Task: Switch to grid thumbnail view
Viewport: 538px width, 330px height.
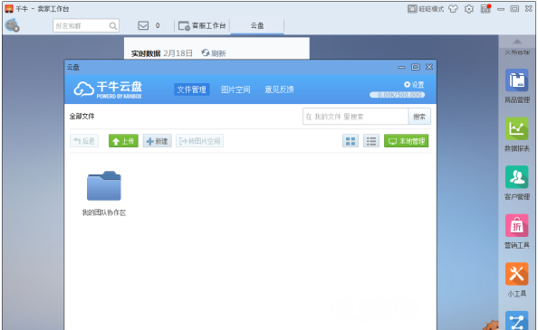Action: [x=351, y=141]
